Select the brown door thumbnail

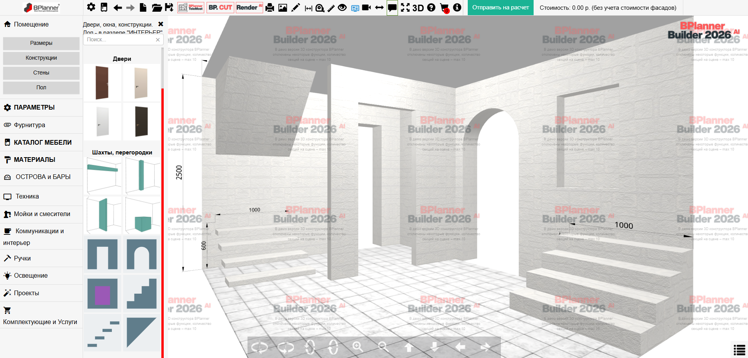coord(103,83)
